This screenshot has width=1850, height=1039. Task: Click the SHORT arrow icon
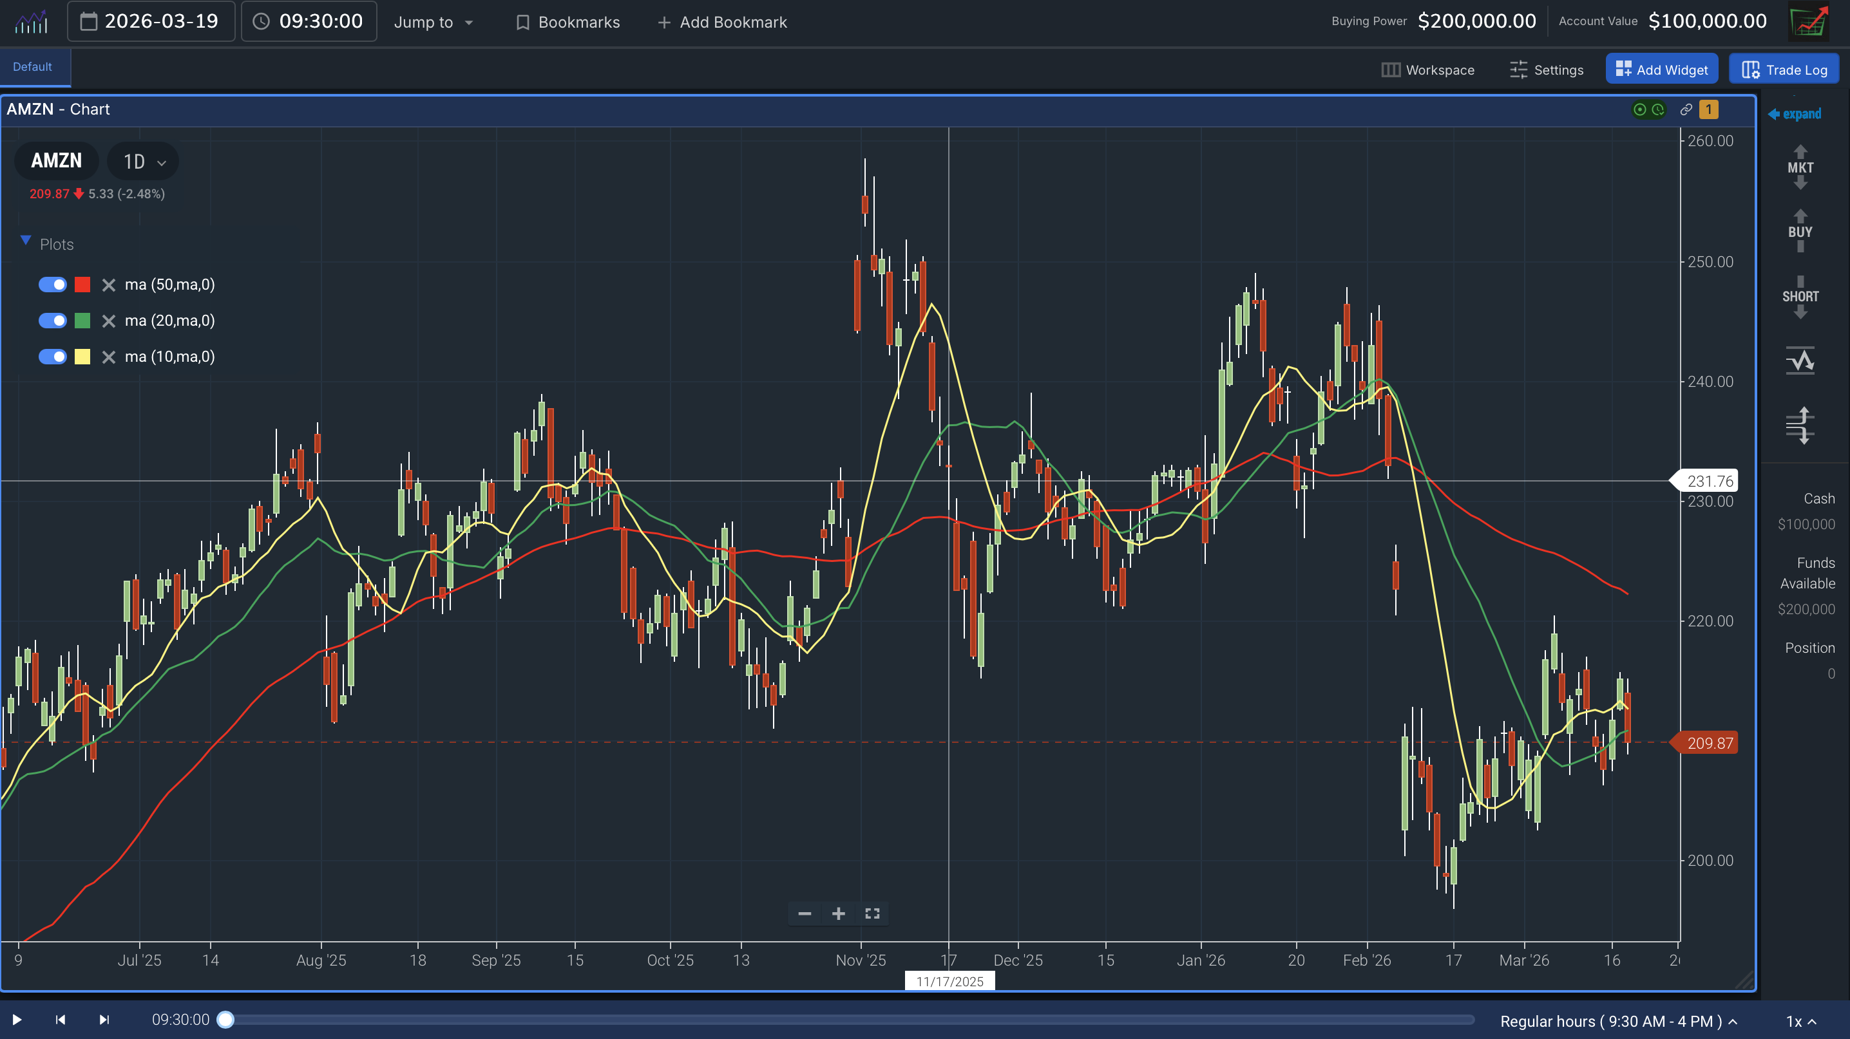[1800, 295]
